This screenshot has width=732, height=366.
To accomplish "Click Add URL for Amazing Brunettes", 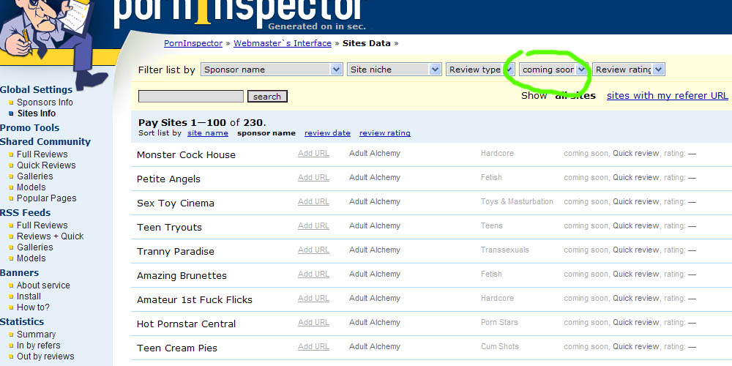I will coord(314,274).
